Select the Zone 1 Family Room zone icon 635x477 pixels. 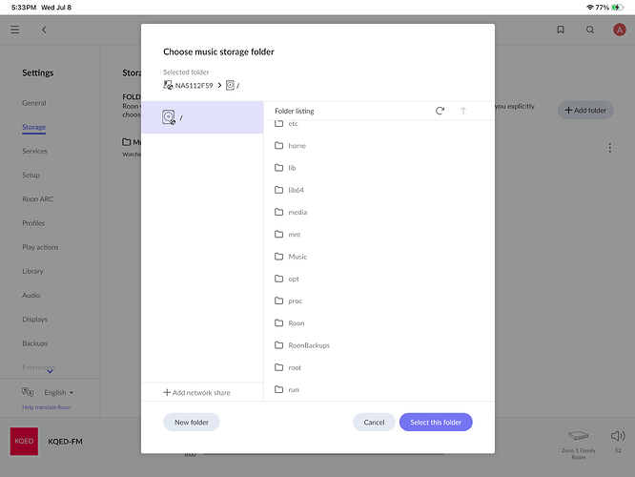click(x=579, y=436)
